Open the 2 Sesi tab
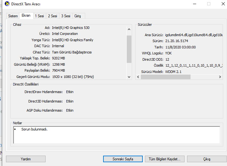This screenshot has width=227, height=166. [53, 16]
